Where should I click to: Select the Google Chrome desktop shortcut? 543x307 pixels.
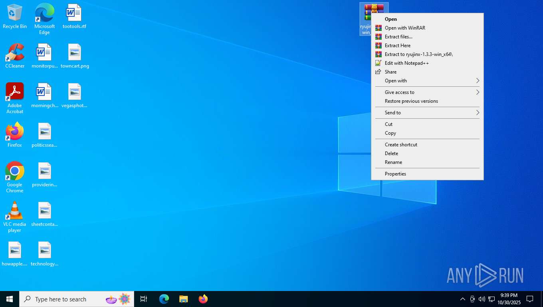click(15, 177)
